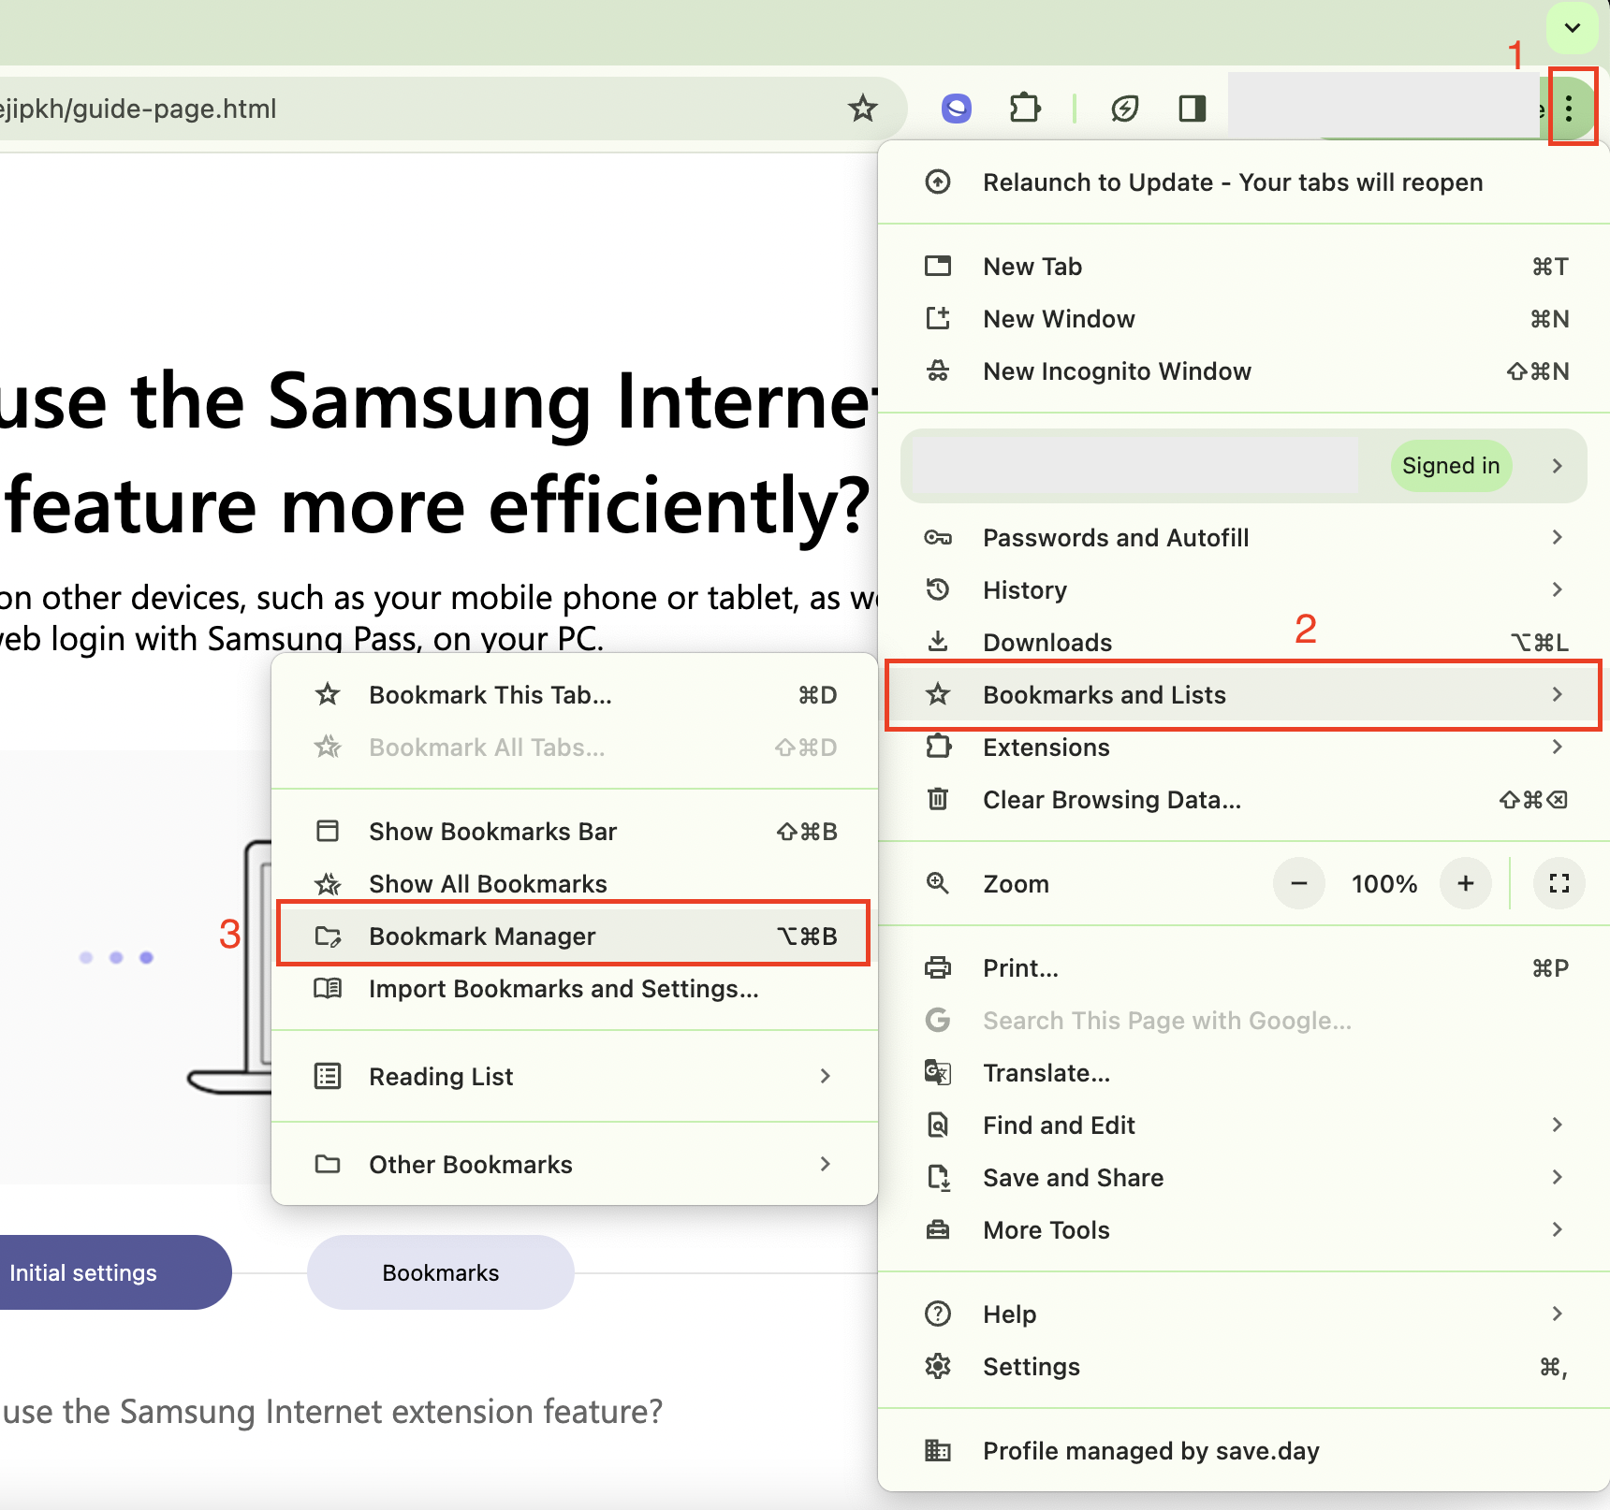Click the History clock icon
Screen dimensions: 1610x1510
937,589
